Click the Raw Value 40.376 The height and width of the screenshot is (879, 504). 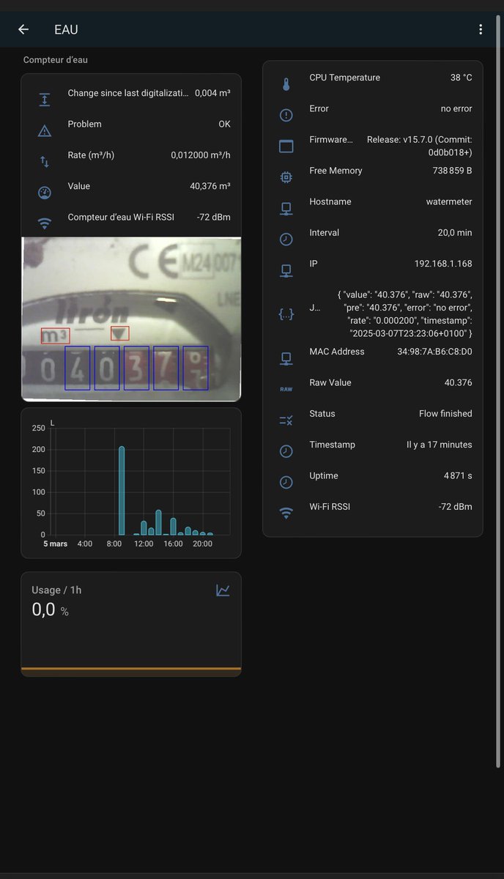(x=459, y=382)
